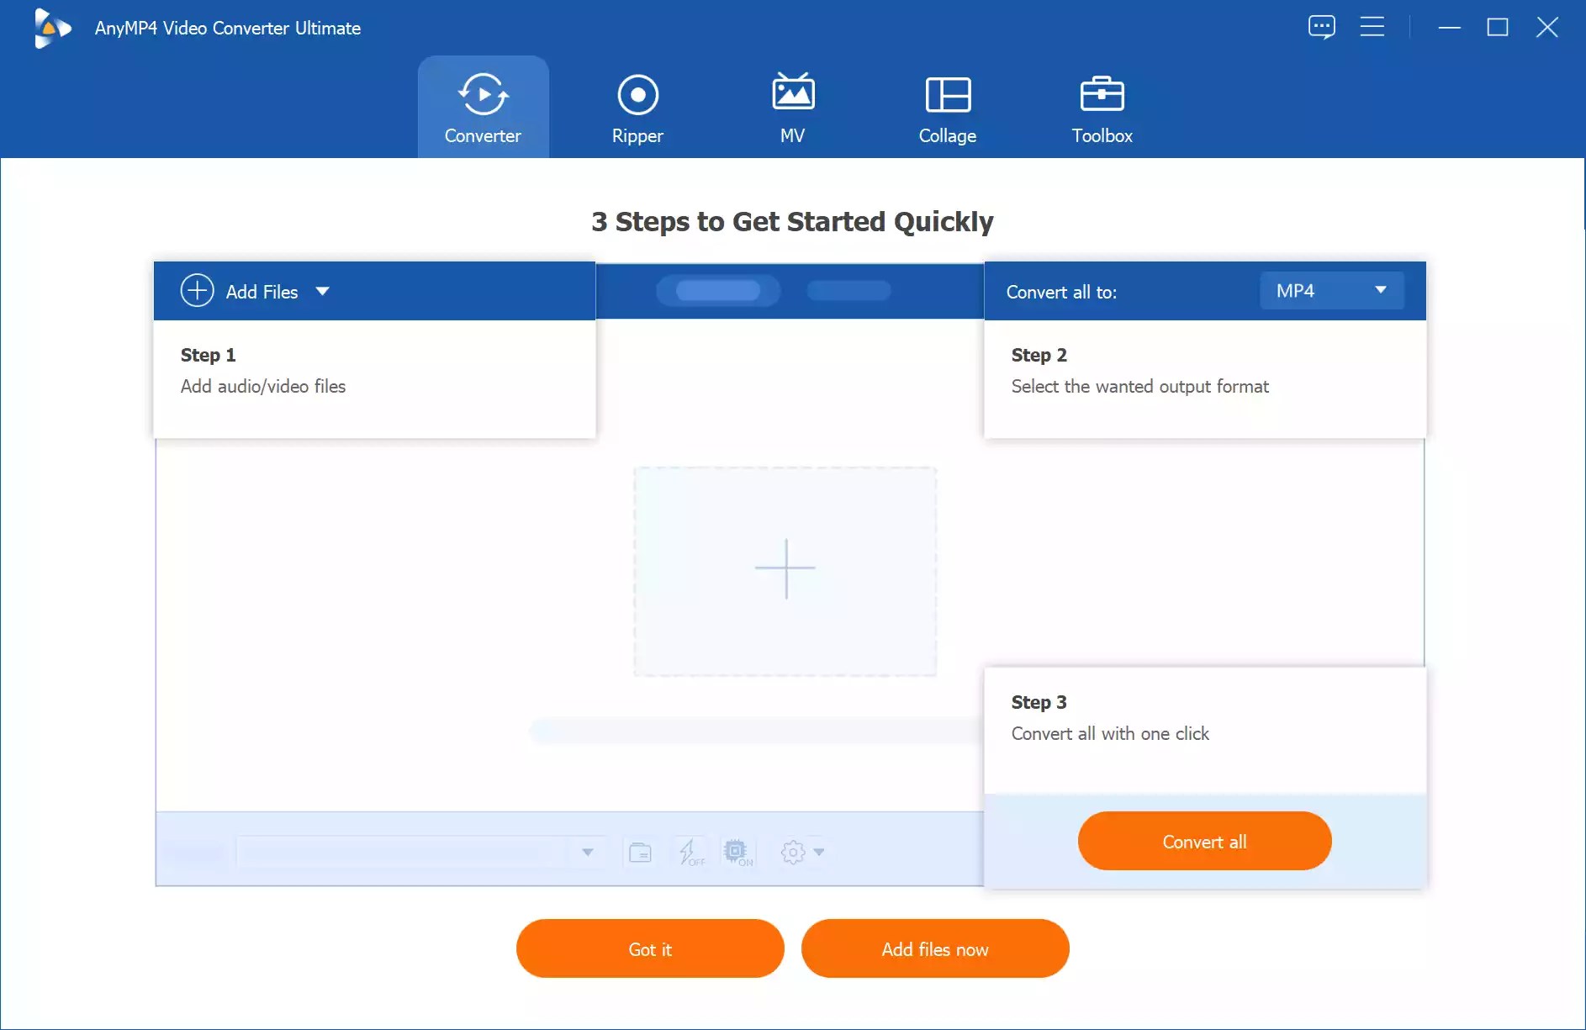This screenshot has width=1586, height=1030.
Task: Open the Collage feature
Action: click(x=948, y=95)
